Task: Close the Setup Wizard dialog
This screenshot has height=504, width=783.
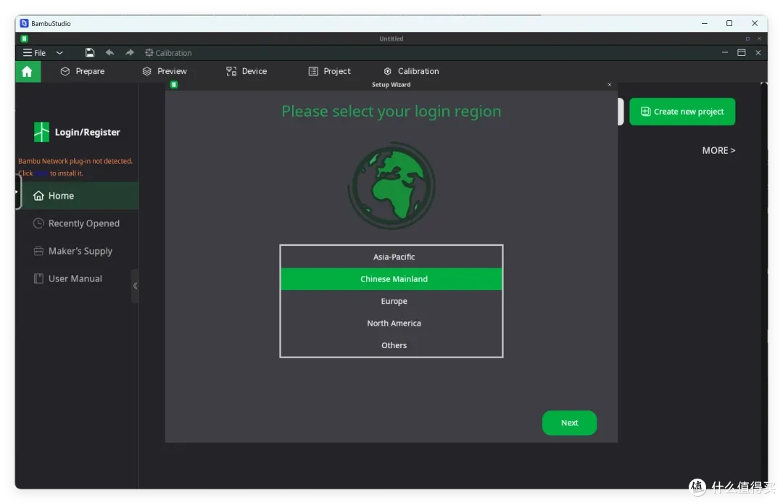Action: [x=609, y=85]
